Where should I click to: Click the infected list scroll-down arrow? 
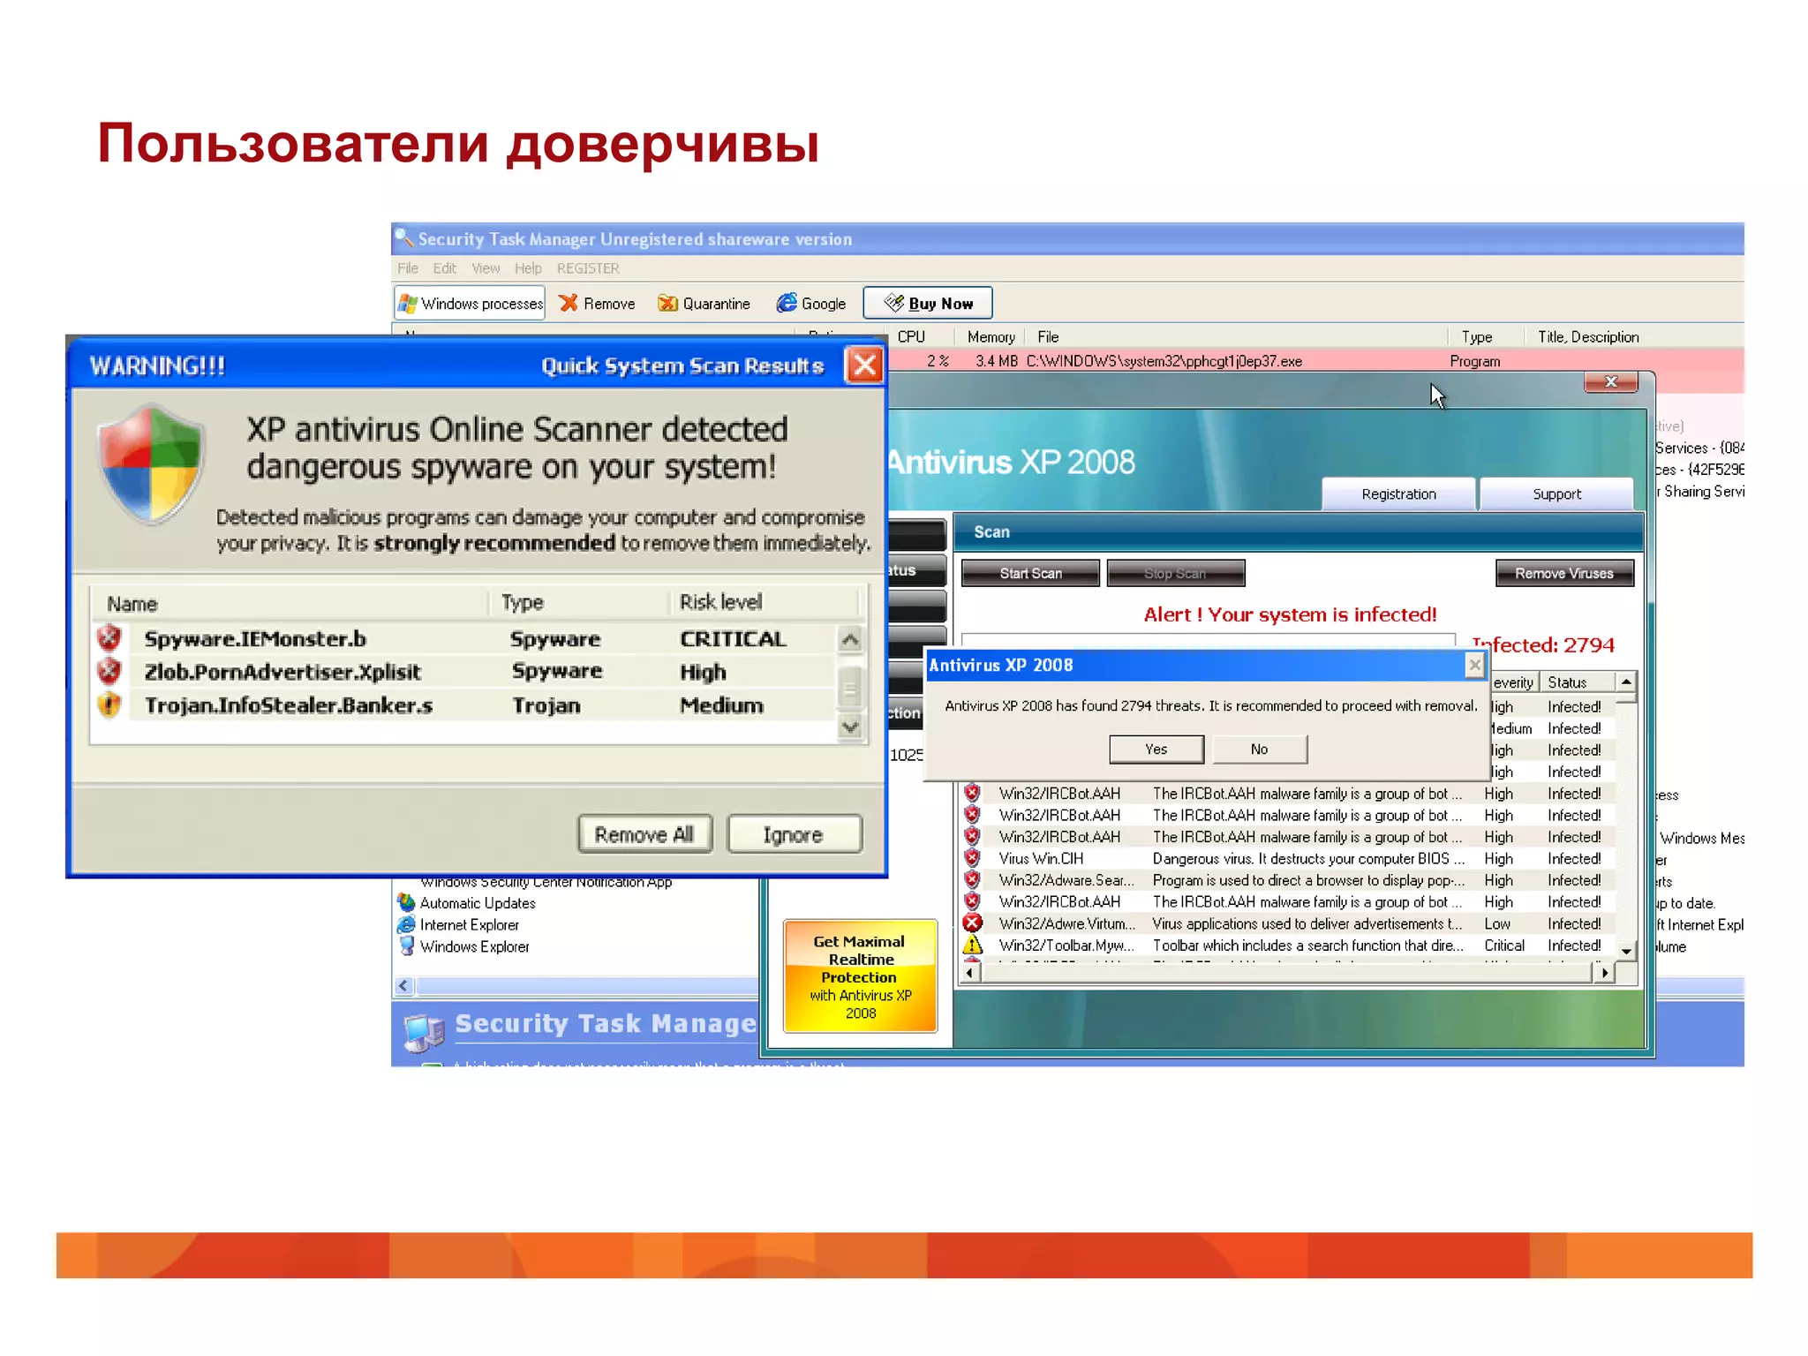tap(1626, 952)
